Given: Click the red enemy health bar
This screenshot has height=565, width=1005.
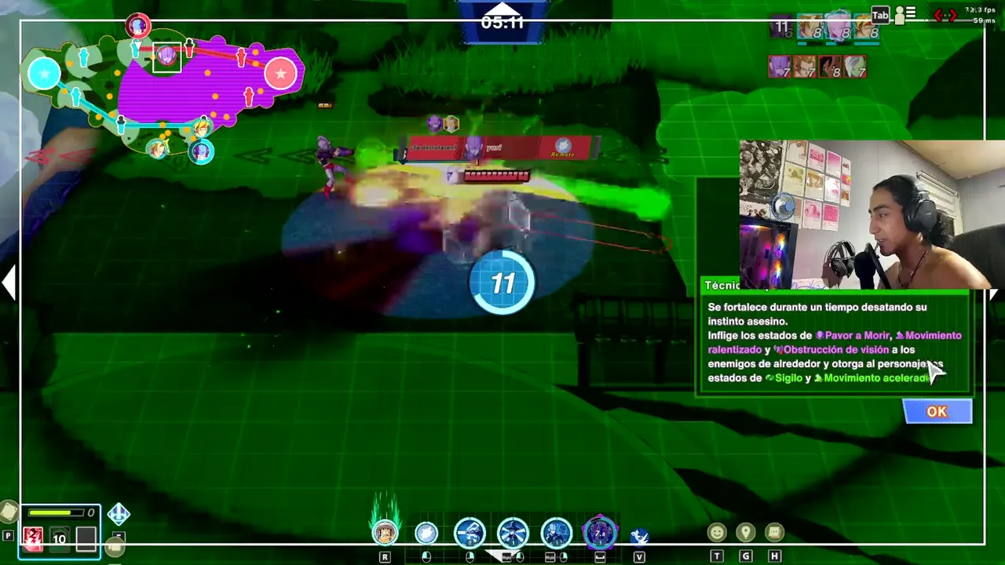Looking at the screenshot, I should pyautogui.click(x=497, y=175).
